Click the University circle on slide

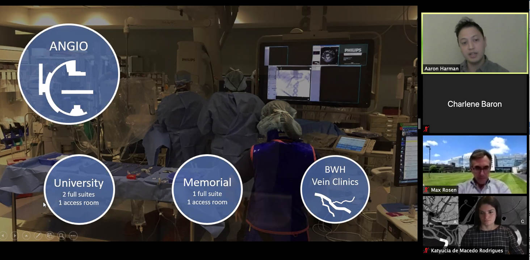click(79, 190)
